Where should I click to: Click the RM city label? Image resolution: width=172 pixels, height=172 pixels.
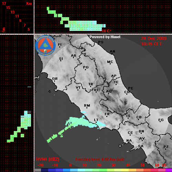87,105
